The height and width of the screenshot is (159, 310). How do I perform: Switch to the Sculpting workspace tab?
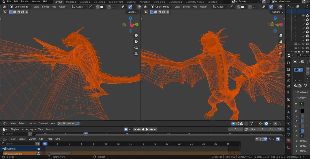point(85,2)
